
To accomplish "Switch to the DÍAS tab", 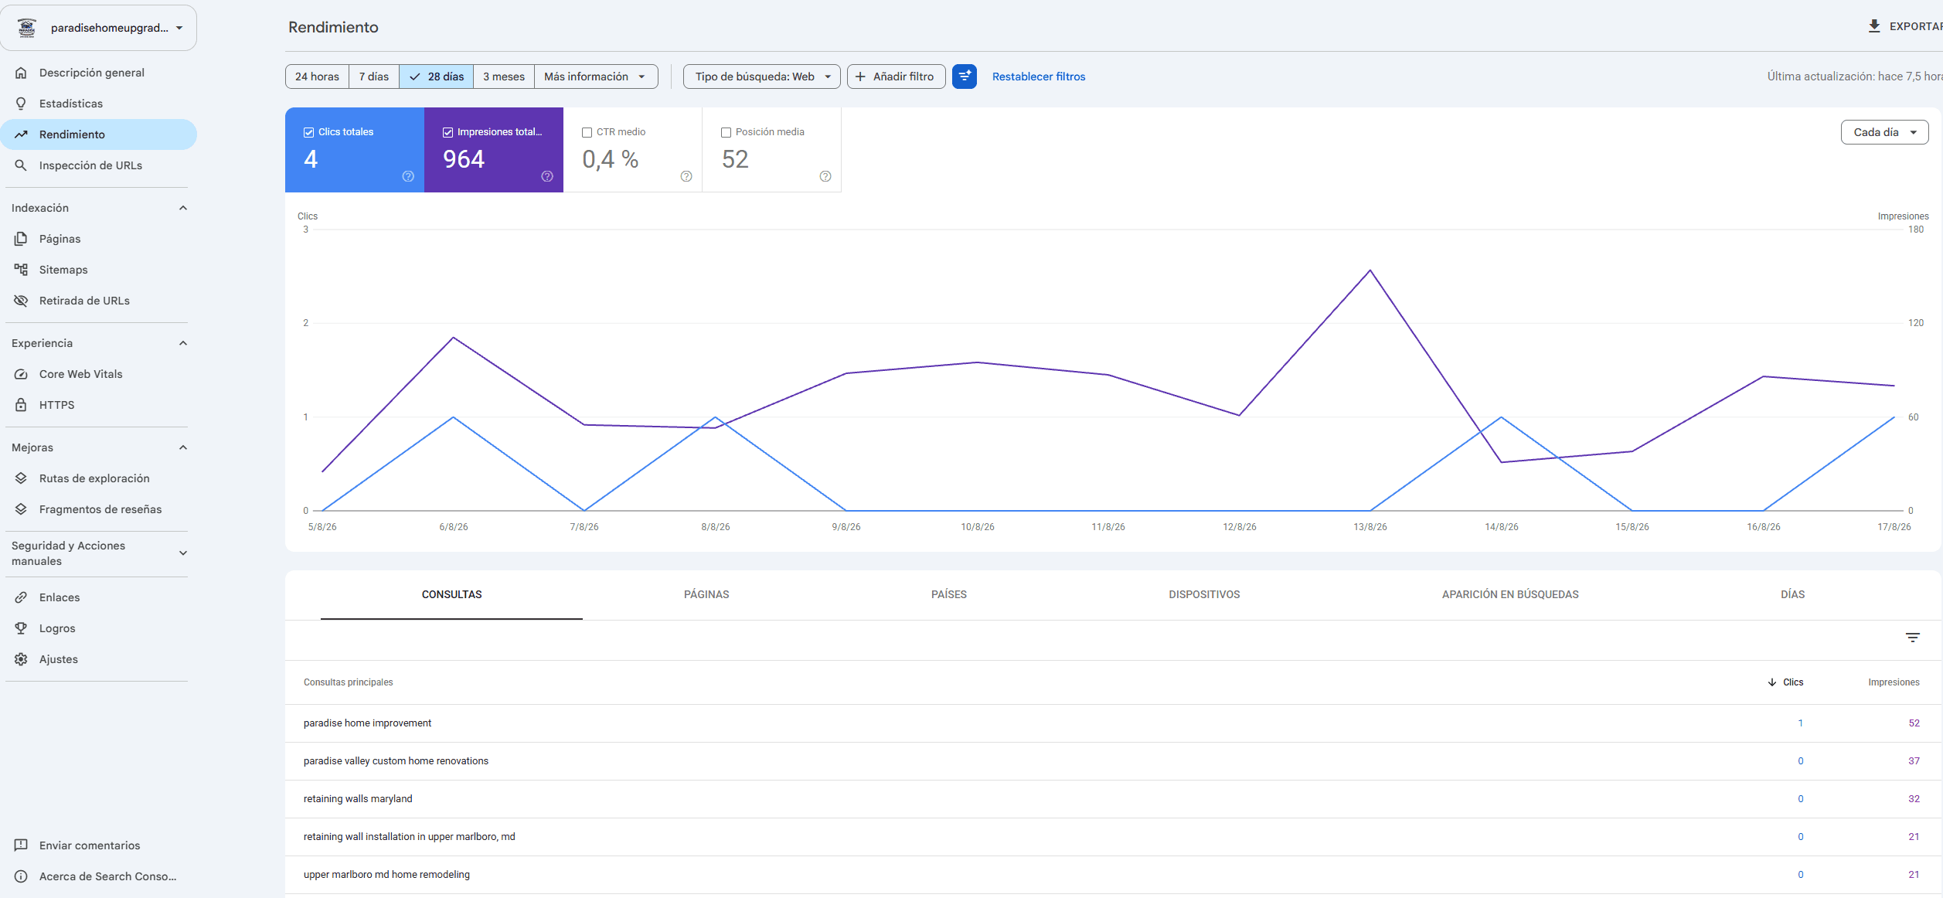I will pyautogui.click(x=1793, y=594).
